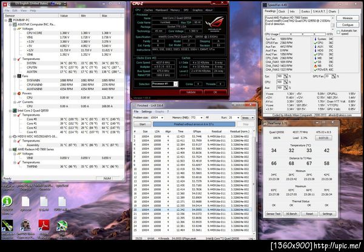Click the CPU Usage bars in SpeedFan
This screenshot has height=252, width=364.
point(302,34)
